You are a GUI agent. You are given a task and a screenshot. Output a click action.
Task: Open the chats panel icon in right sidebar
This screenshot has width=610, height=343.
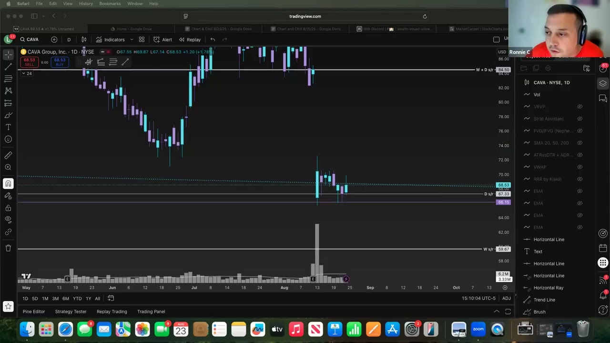click(x=603, y=99)
